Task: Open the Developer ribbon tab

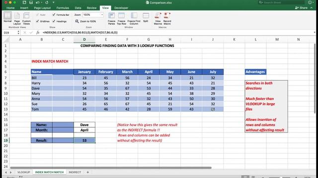Action: [121, 8]
